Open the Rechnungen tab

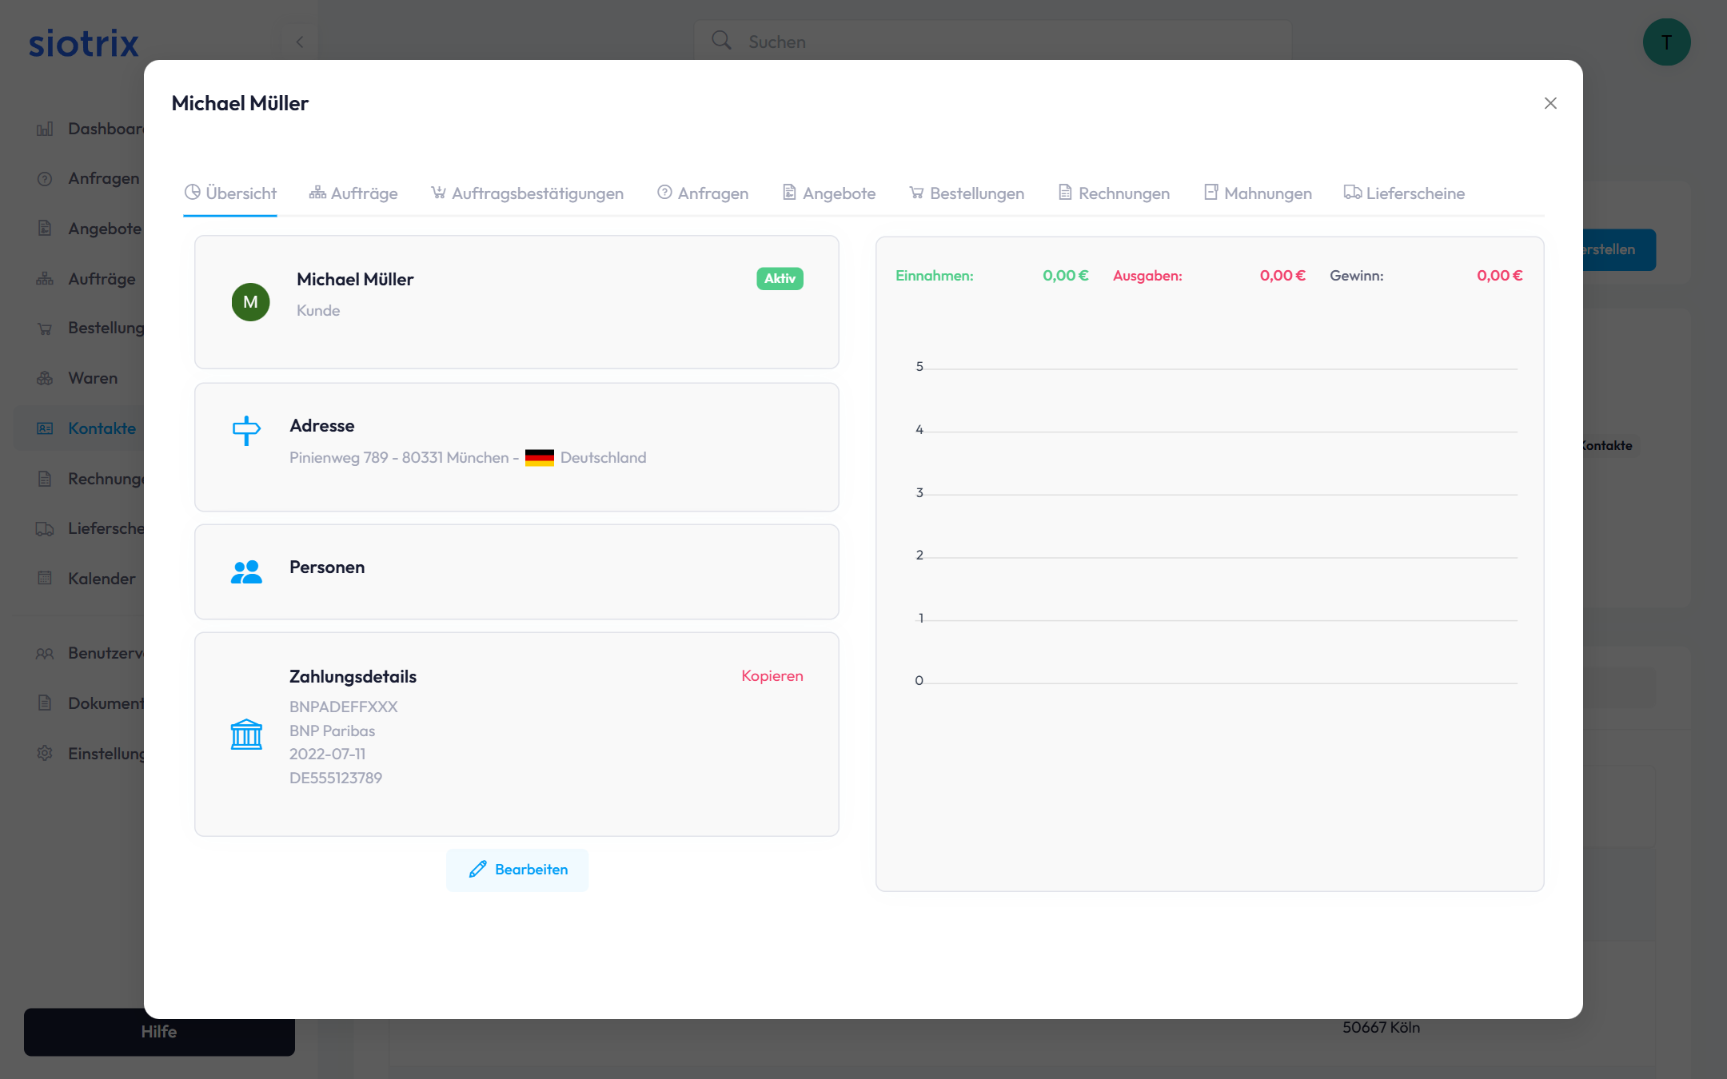(1114, 193)
